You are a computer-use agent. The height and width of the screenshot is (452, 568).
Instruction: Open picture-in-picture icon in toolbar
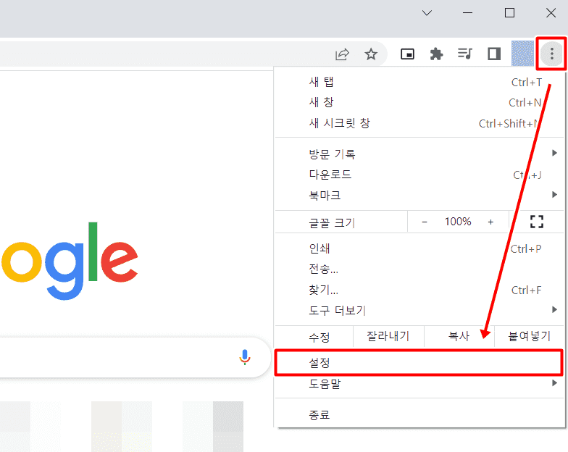[x=407, y=54]
